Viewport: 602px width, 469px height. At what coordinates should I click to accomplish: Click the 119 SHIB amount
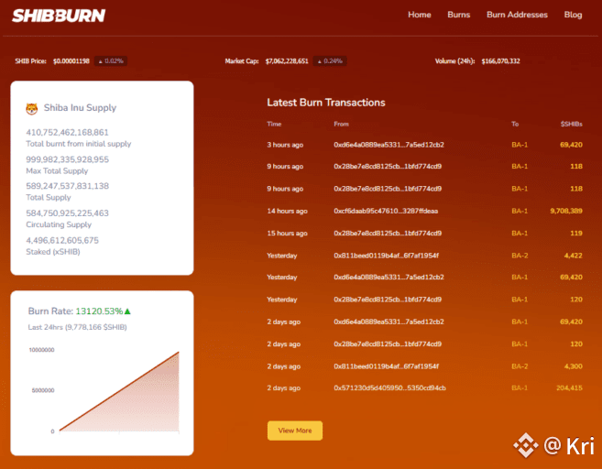pyautogui.click(x=576, y=233)
